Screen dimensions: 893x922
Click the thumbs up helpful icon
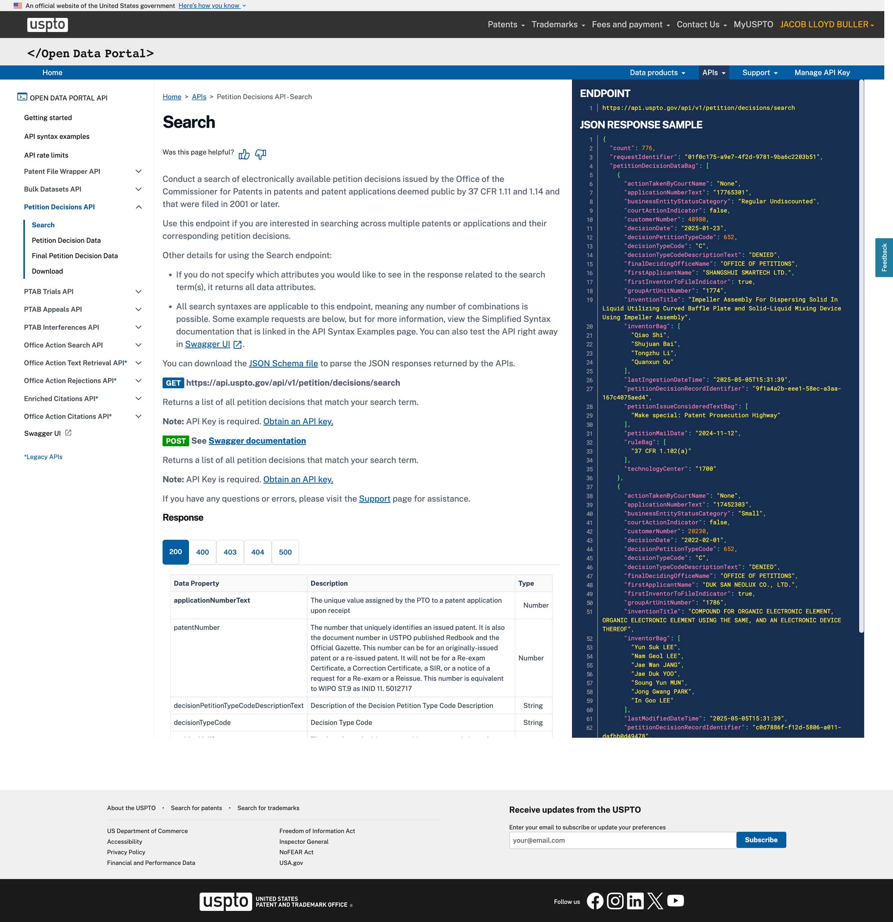click(244, 154)
